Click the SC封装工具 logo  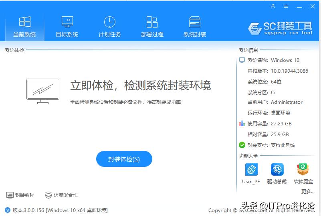click(280, 28)
